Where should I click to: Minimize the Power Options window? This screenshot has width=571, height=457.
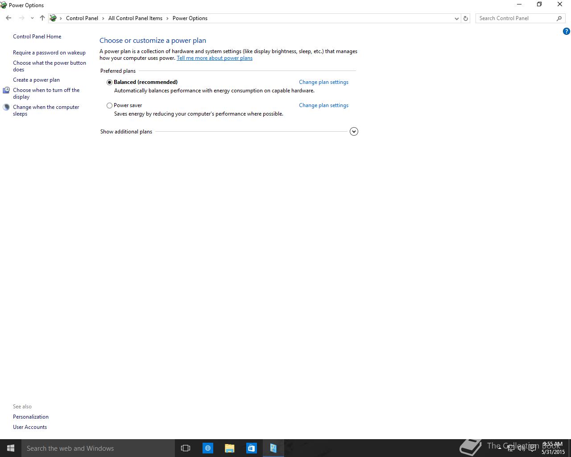click(519, 4)
